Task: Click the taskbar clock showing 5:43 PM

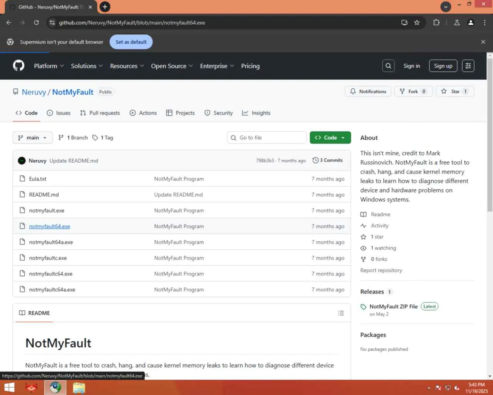Action: (x=476, y=388)
